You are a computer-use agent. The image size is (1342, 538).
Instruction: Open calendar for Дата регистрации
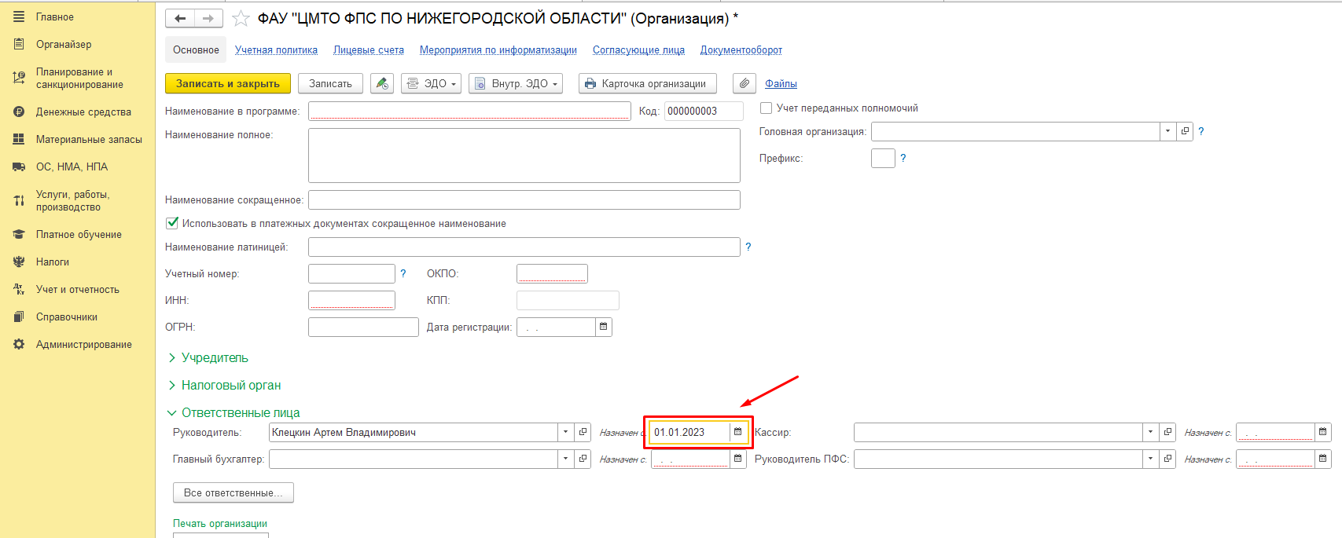point(604,327)
